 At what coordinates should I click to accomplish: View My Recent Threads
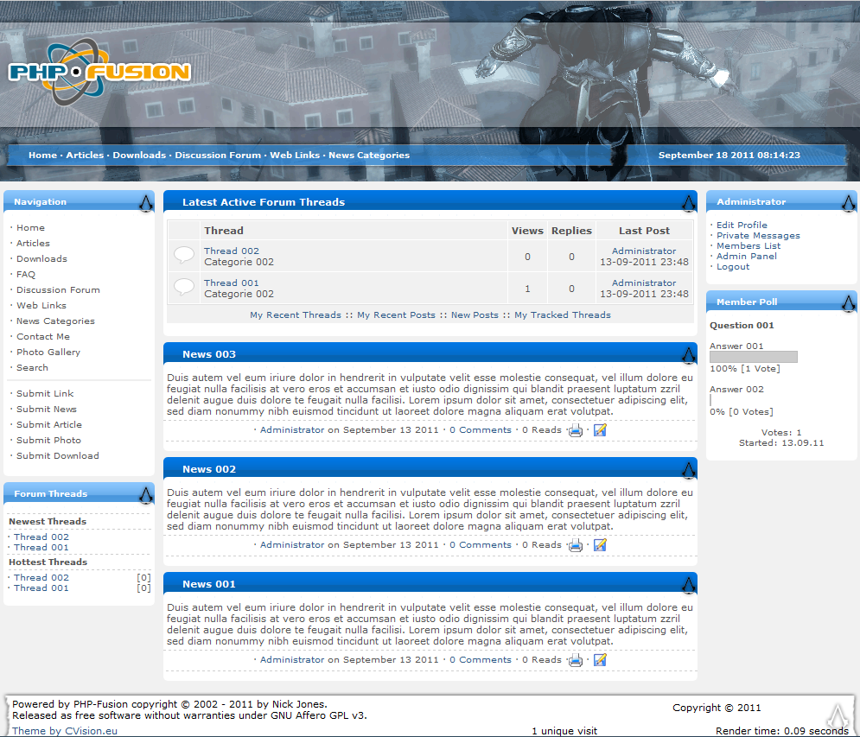296,314
